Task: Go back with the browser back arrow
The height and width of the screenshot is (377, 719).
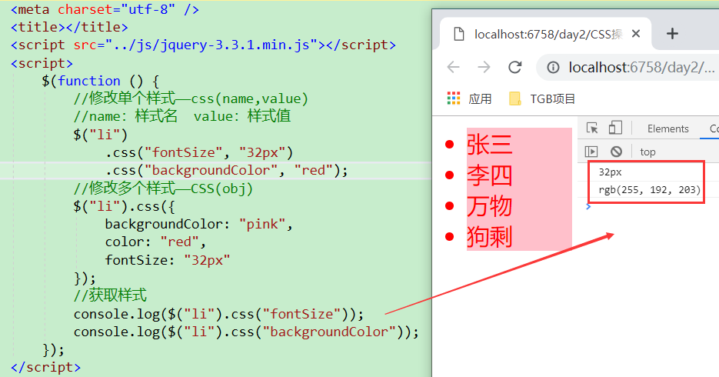Action: tap(453, 68)
